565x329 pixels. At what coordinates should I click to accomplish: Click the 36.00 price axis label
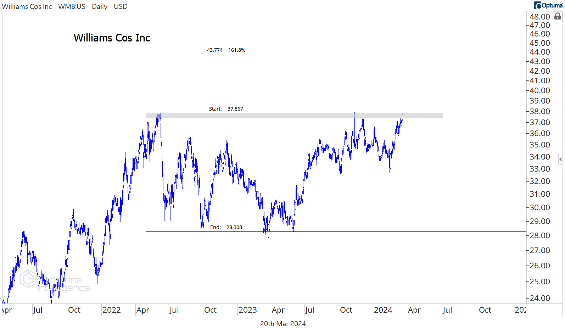[540, 133]
